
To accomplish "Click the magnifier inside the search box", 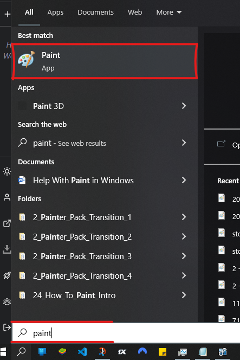I will [x=23, y=333].
